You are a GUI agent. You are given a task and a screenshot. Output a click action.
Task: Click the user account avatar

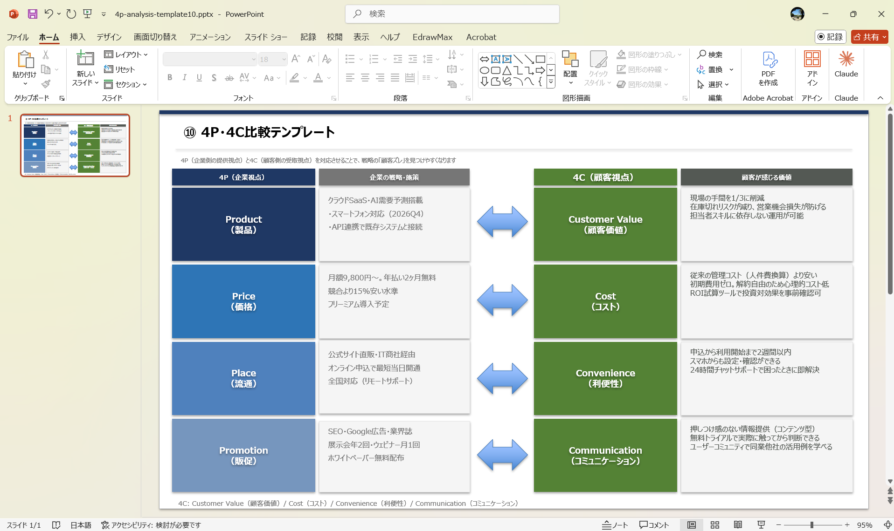(x=797, y=14)
